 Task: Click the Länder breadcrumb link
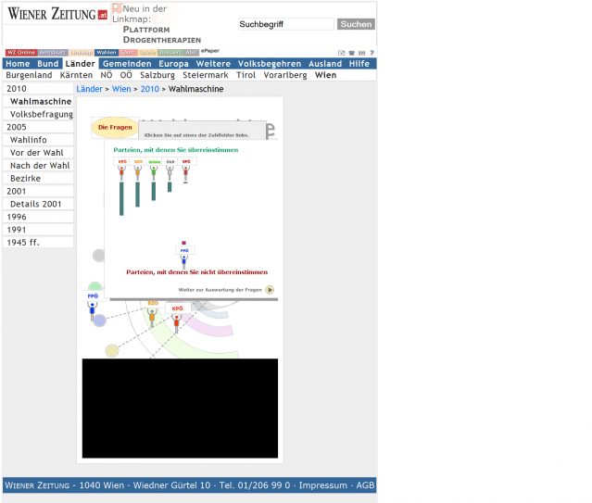coord(90,89)
